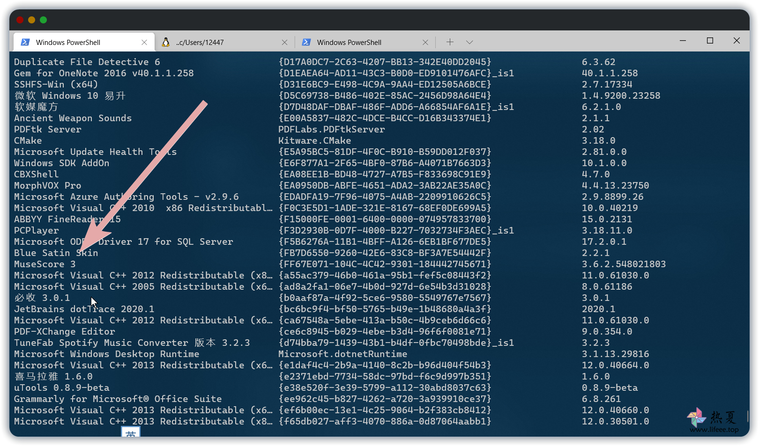Viewport: 759px width, 446px height.
Task: Switch to the ..c/Users/12447 tab
Action: [x=224, y=42]
